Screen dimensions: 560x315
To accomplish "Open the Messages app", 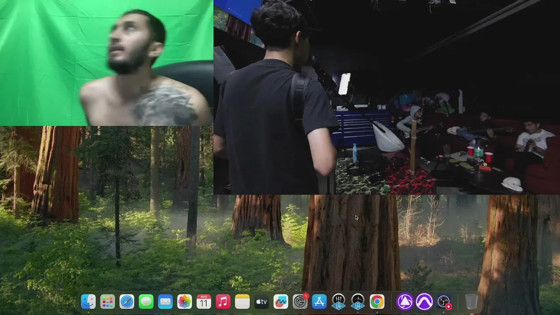I will 146,301.
